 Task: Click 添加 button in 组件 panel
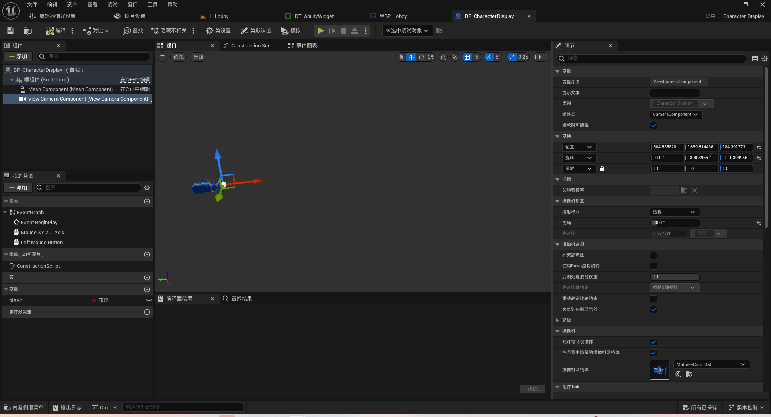point(18,57)
